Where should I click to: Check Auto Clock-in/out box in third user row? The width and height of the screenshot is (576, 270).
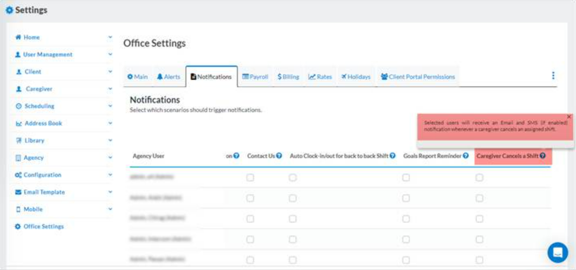(293, 219)
